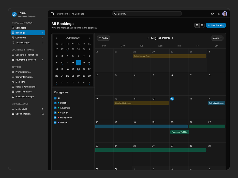This screenshot has height=178, width=238.
Task: Click the Store Information shop icon
Action: 13,77
